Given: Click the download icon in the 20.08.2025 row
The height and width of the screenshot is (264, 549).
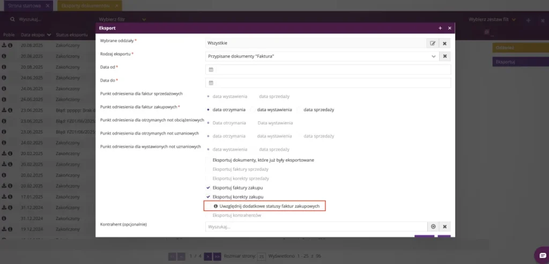Looking at the screenshot, I should [4, 45].
